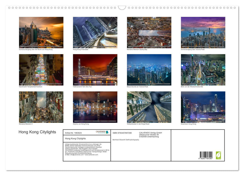The width and height of the screenshot is (244, 176).
Task: Click the CALVENDO publisher logo
Action: [100, 132]
